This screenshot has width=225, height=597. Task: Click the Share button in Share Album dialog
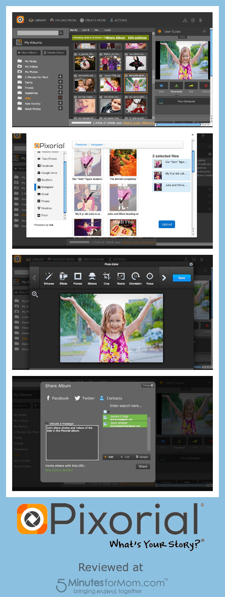point(143,466)
